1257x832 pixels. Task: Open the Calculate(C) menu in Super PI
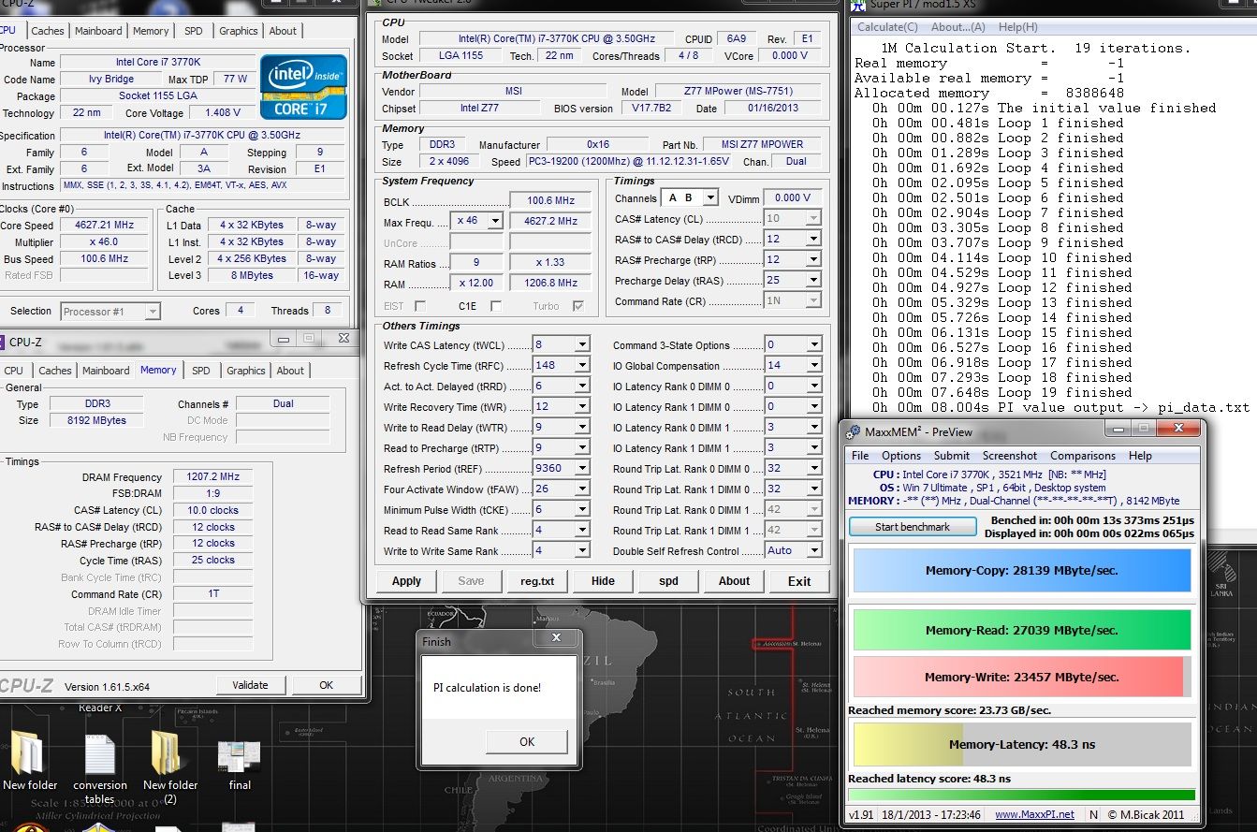click(x=887, y=27)
